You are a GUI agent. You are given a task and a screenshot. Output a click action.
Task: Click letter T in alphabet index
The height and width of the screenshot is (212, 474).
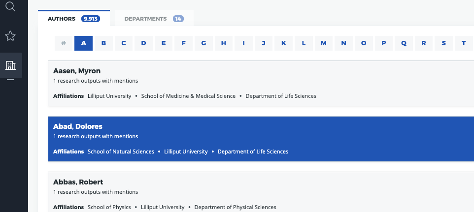click(464, 43)
